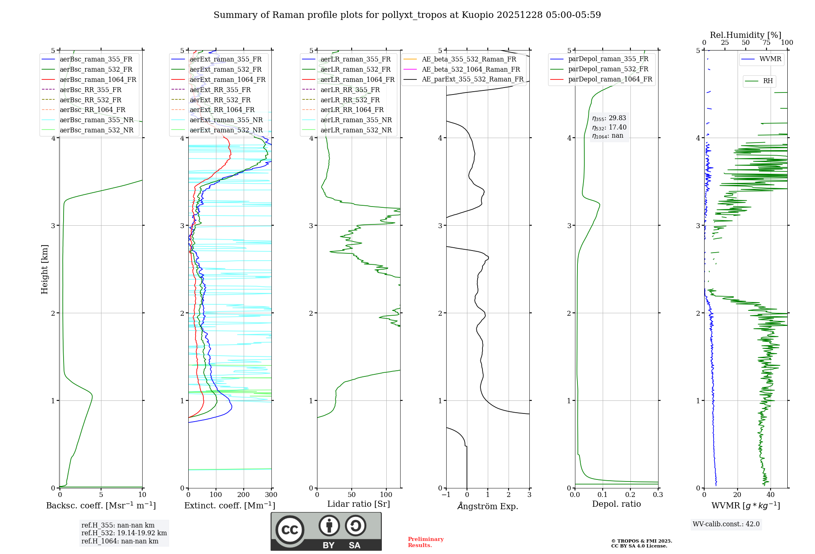Click the eta 355 depolarization value annotation
Viewport: 815px width, 554px height.
click(609, 118)
